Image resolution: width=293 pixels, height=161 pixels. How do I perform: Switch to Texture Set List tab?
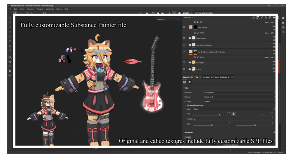point(227,77)
